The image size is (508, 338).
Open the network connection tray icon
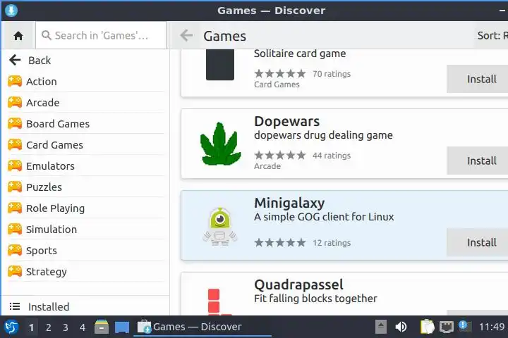pos(446,327)
